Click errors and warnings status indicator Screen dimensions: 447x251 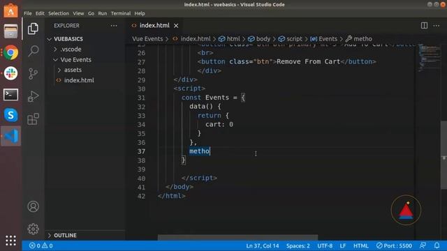41,245
